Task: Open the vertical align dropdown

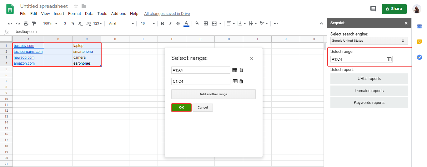Action: pyautogui.click(x=242, y=24)
